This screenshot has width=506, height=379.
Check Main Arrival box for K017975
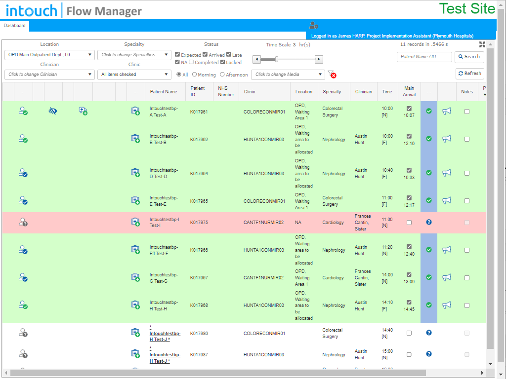(409, 223)
